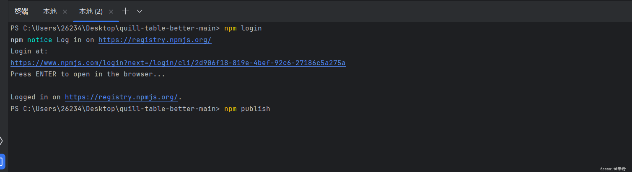Open a new terminal tab with plus icon
The width and height of the screenshot is (632, 172).
(125, 11)
